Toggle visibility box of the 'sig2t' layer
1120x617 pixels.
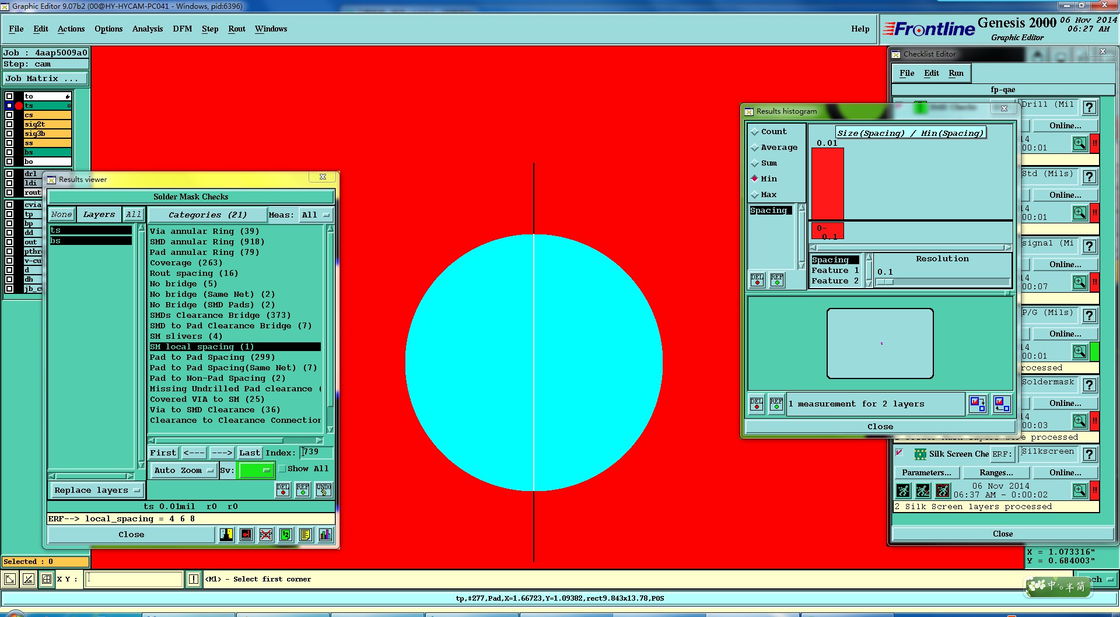point(9,124)
